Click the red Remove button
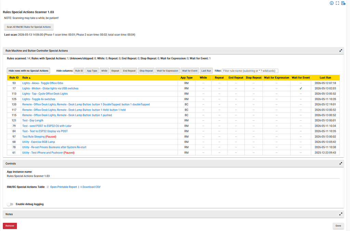Screen dimensions: 350x231 tap(10, 226)
